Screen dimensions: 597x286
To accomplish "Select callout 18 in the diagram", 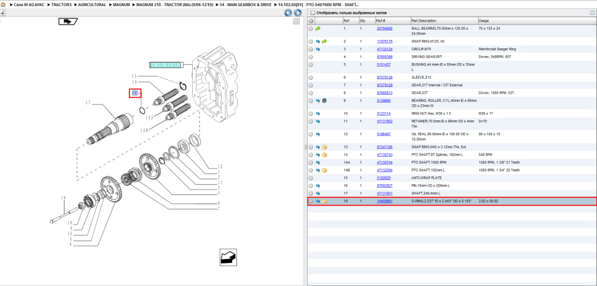I will pyautogui.click(x=134, y=93).
